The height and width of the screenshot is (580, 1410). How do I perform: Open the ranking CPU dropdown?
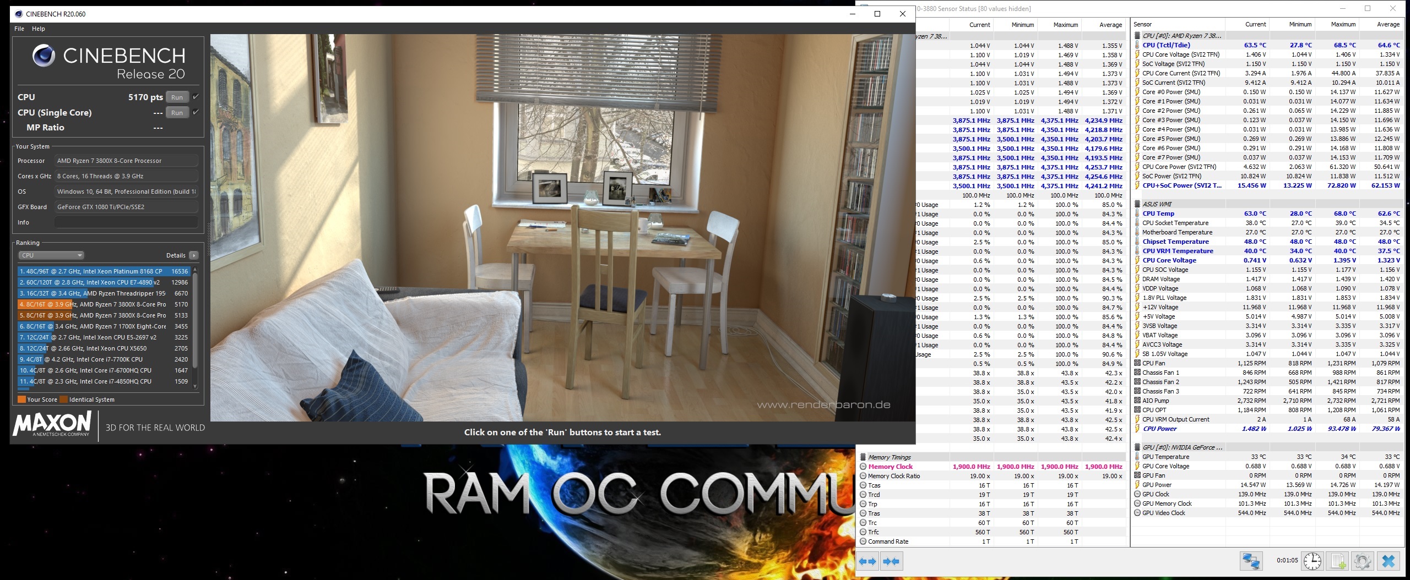coord(51,255)
